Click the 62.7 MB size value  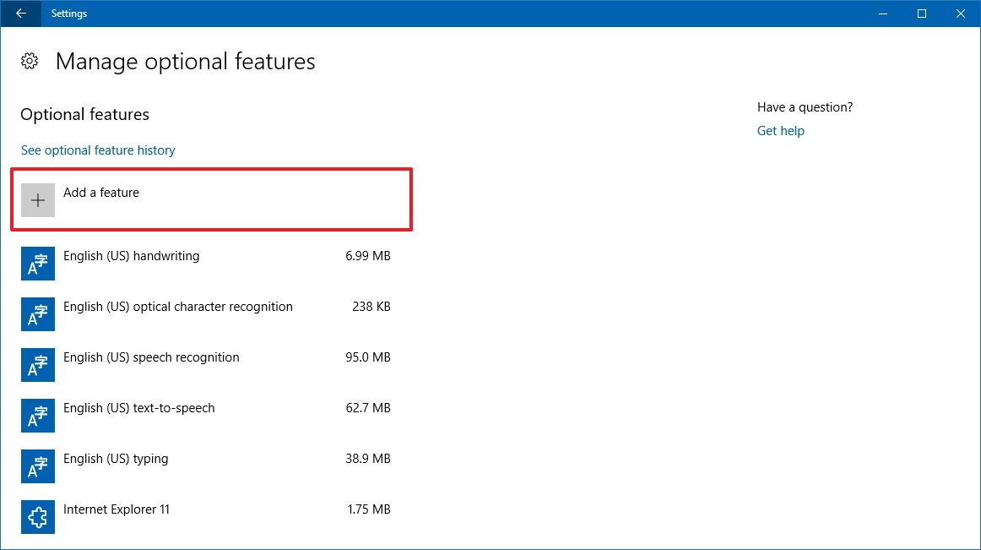coord(368,408)
